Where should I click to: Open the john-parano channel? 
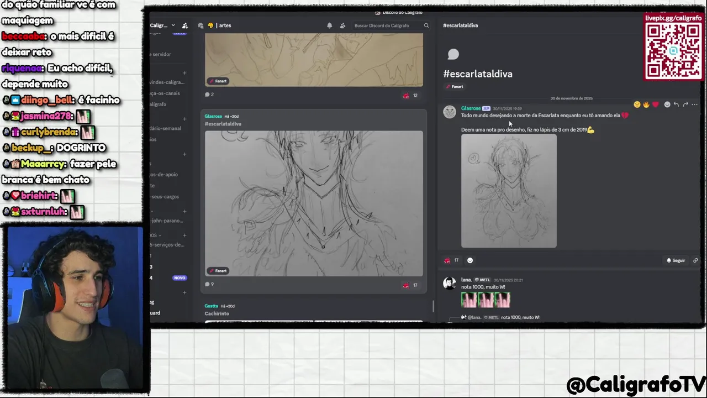[167, 221]
